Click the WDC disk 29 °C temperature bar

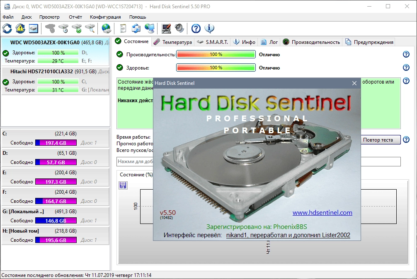tap(58, 61)
